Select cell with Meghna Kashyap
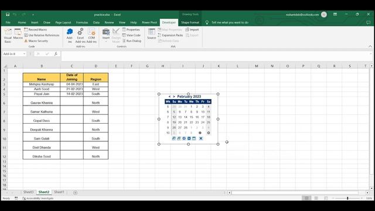The width and height of the screenshot is (375, 211). 42,84
